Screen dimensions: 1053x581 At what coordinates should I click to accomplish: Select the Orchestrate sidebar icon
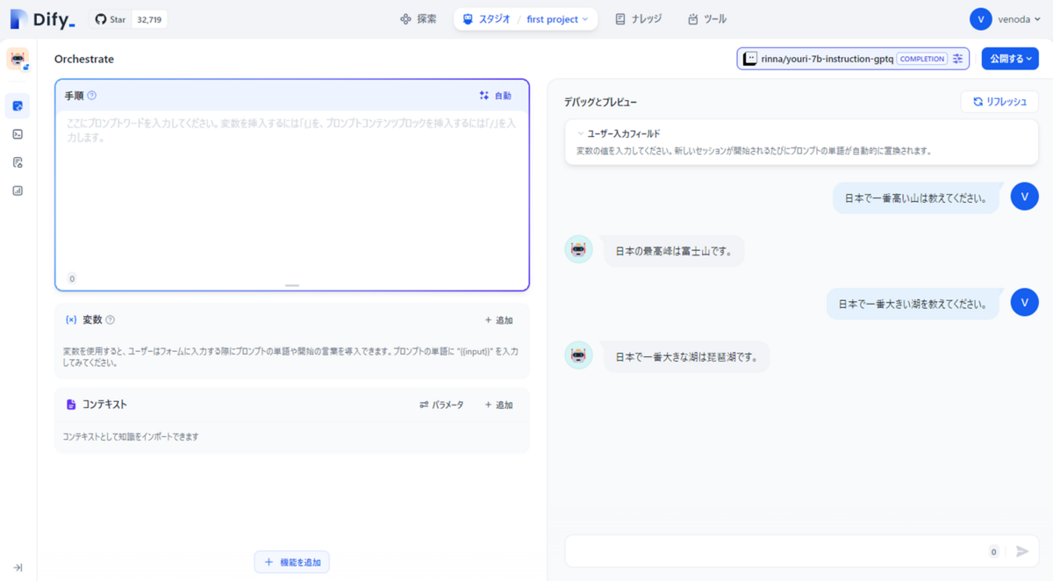click(18, 105)
